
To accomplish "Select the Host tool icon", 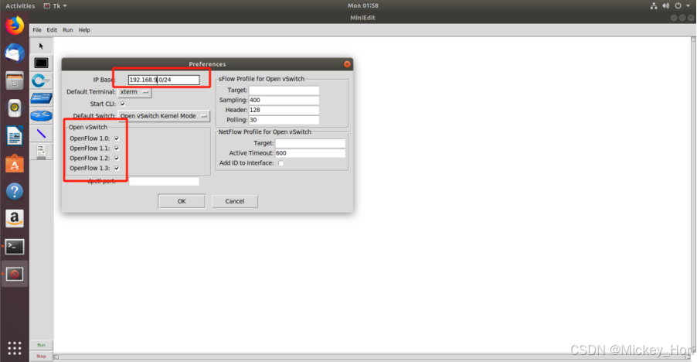I will (x=41, y=63).
